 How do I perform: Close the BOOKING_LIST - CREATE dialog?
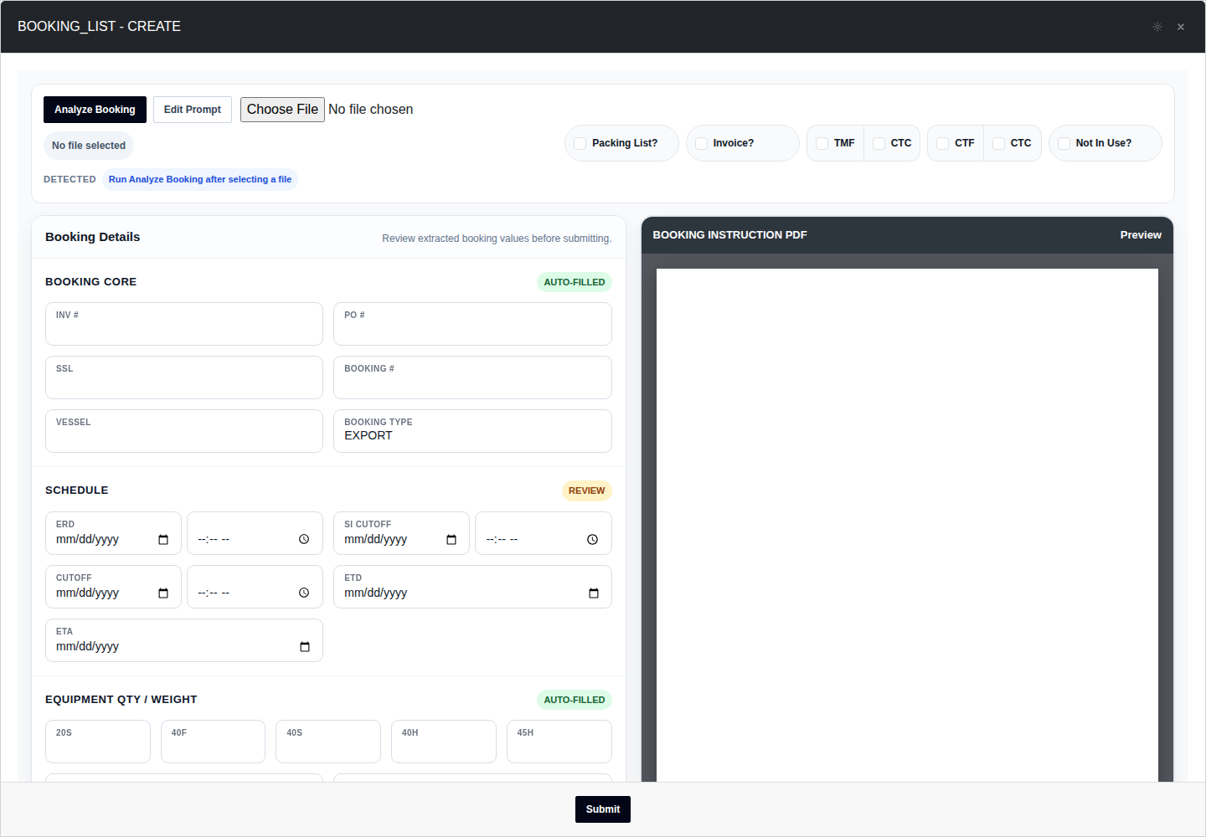pyautogui.click(x=1181, y=27)
